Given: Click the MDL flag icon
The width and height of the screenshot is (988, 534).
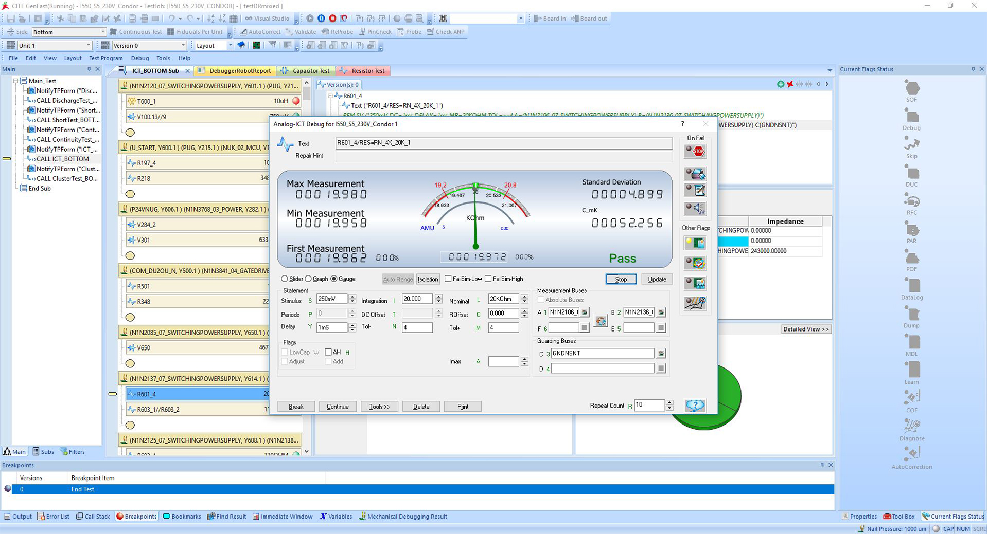Looking at the screenshot, I should coord(911,342).
